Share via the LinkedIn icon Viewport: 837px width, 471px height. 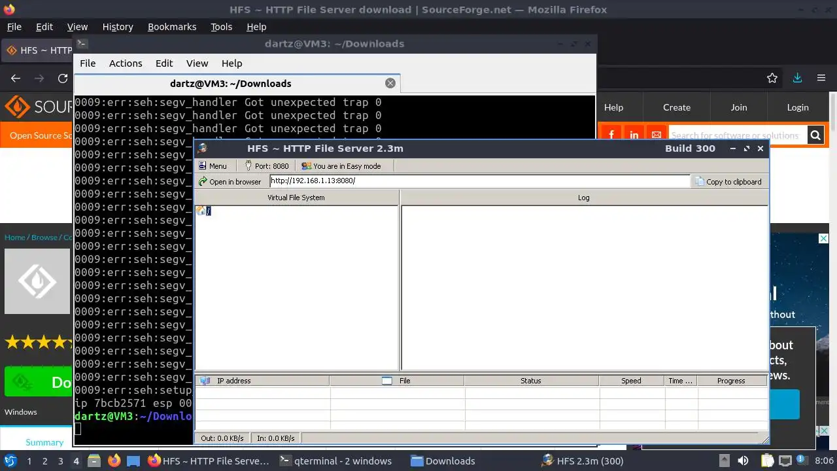(634, 135)
